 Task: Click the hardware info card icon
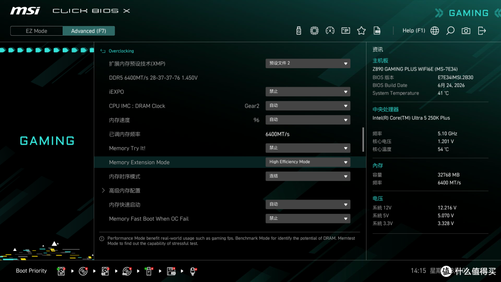(346, 31)
